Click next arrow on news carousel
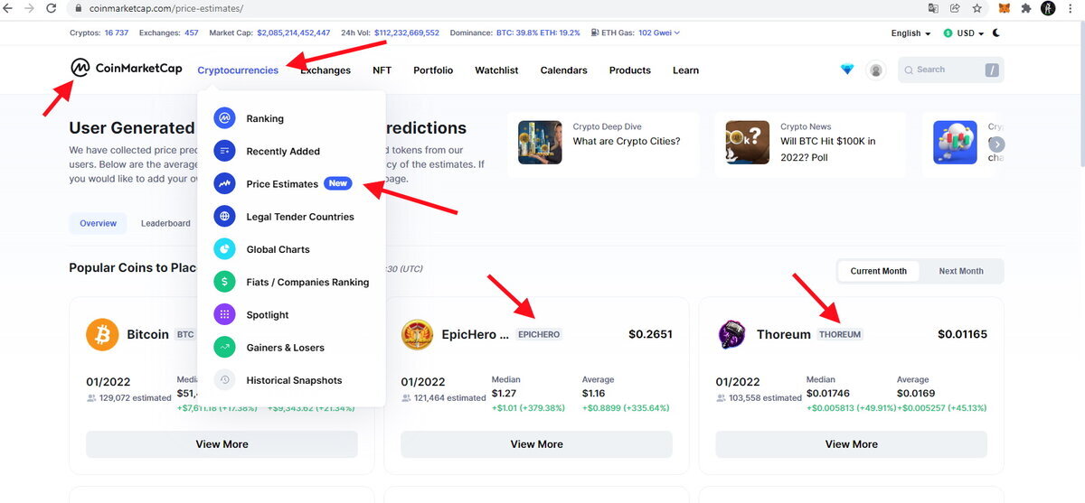The height and width of the screenshot is (503, 1085). (996, 144)
